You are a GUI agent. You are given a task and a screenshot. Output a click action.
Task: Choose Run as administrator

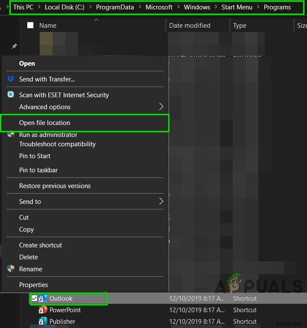pos(48,135)
